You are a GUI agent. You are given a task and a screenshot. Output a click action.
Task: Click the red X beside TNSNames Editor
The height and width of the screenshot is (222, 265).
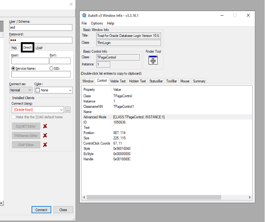[x=45, y=135]
